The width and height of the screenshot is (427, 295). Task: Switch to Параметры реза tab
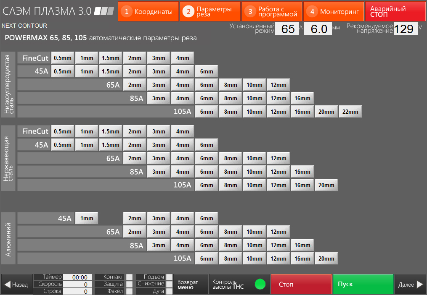click(210, 11)
